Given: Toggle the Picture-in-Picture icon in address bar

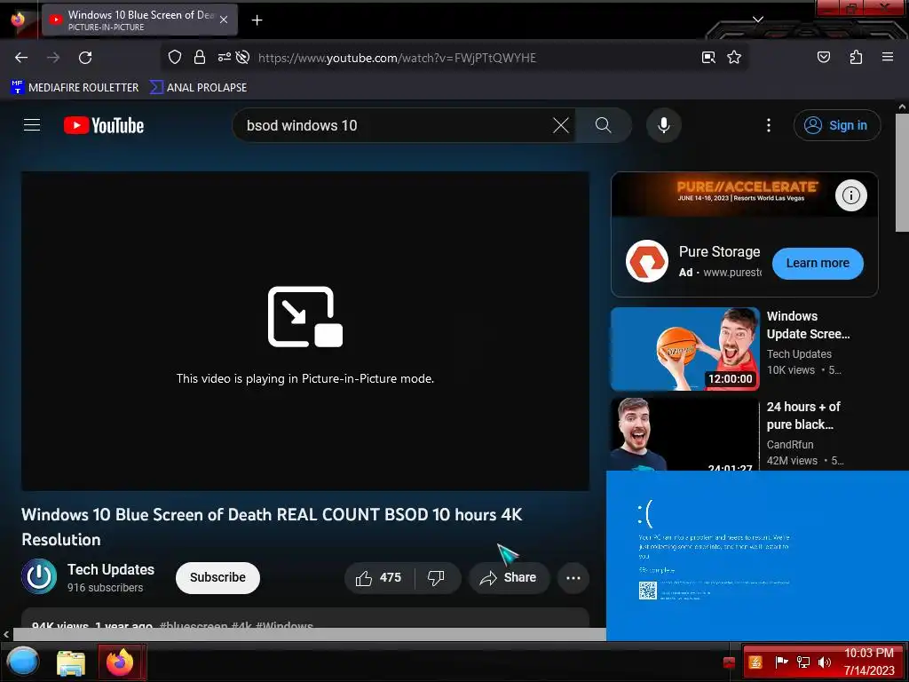Looking at the screenshot, I should 708,58.
